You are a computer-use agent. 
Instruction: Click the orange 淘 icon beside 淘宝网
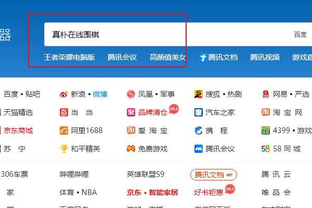[x=266, y=112]
